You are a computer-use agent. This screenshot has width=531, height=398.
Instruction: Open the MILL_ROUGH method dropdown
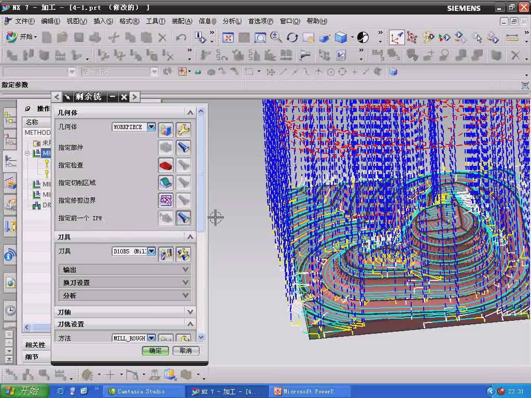coord(151,338)
